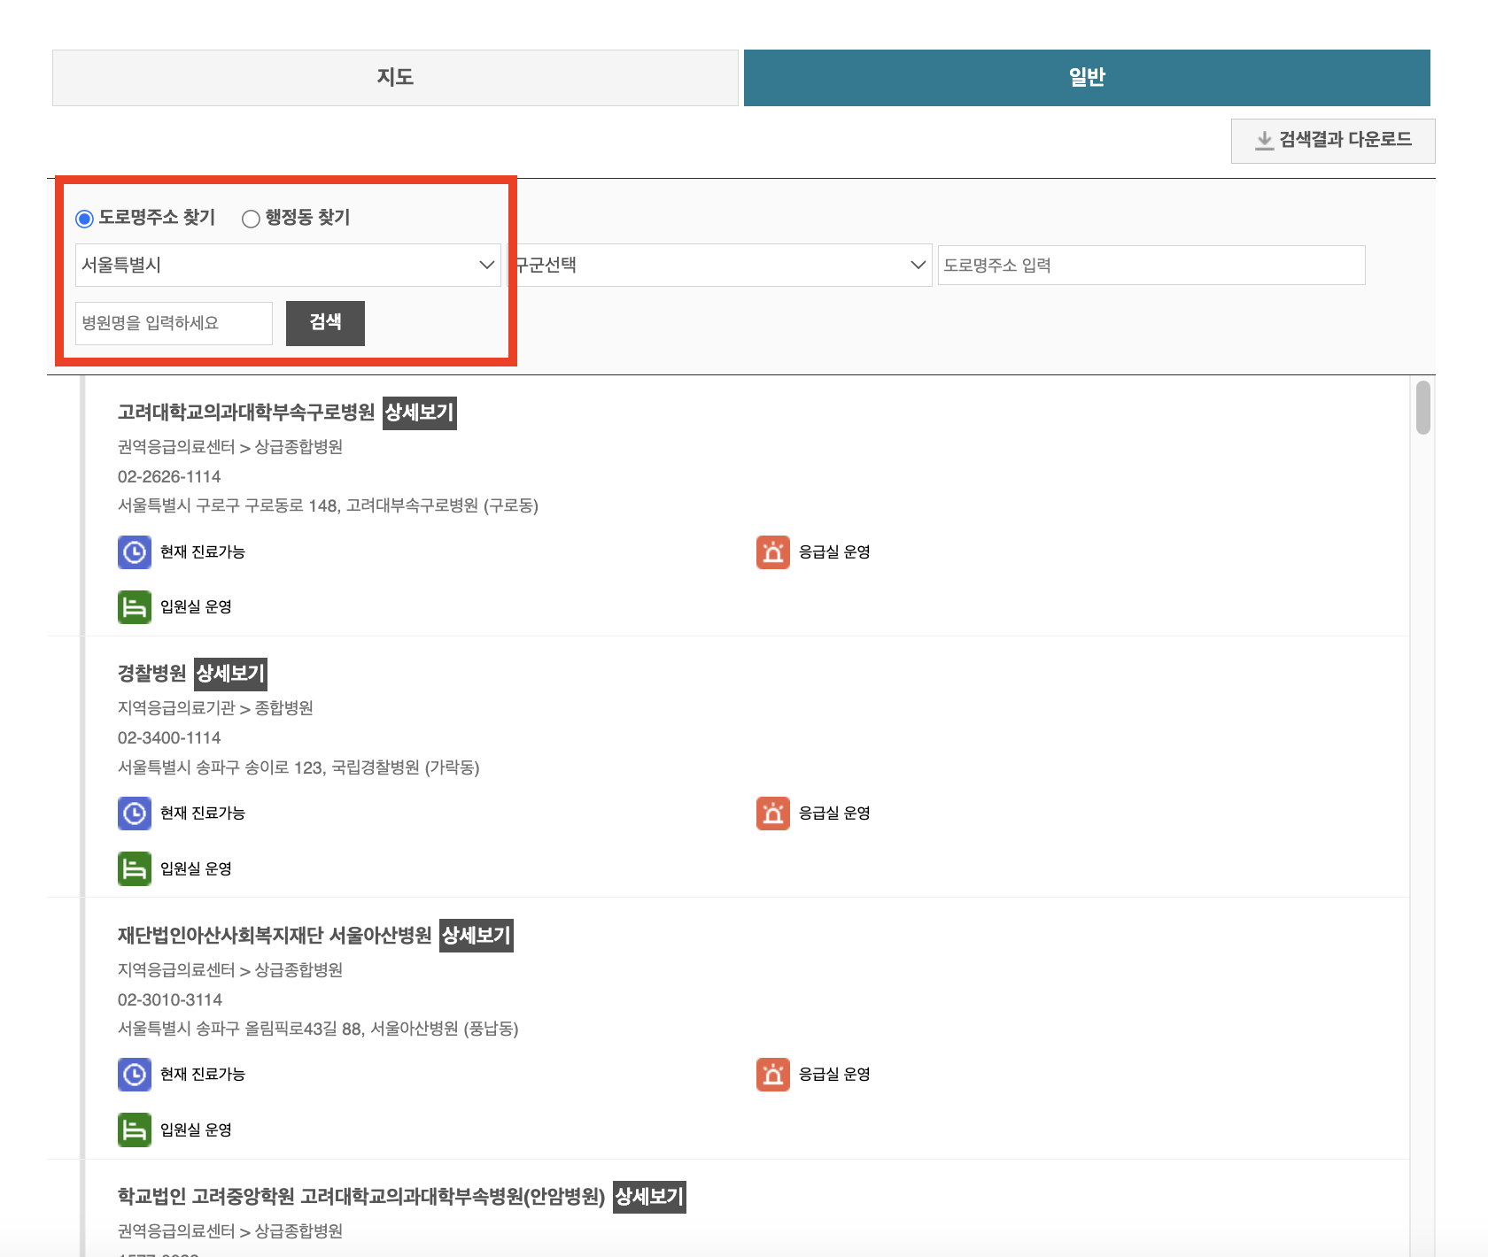This screenshot has height=1257, width=1488.
Task: Click 구로병원 권역응급의료센터 > 상급종합병원 text
Action: [x=230, y=447]
